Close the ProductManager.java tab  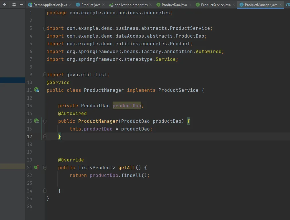(281, 5)
